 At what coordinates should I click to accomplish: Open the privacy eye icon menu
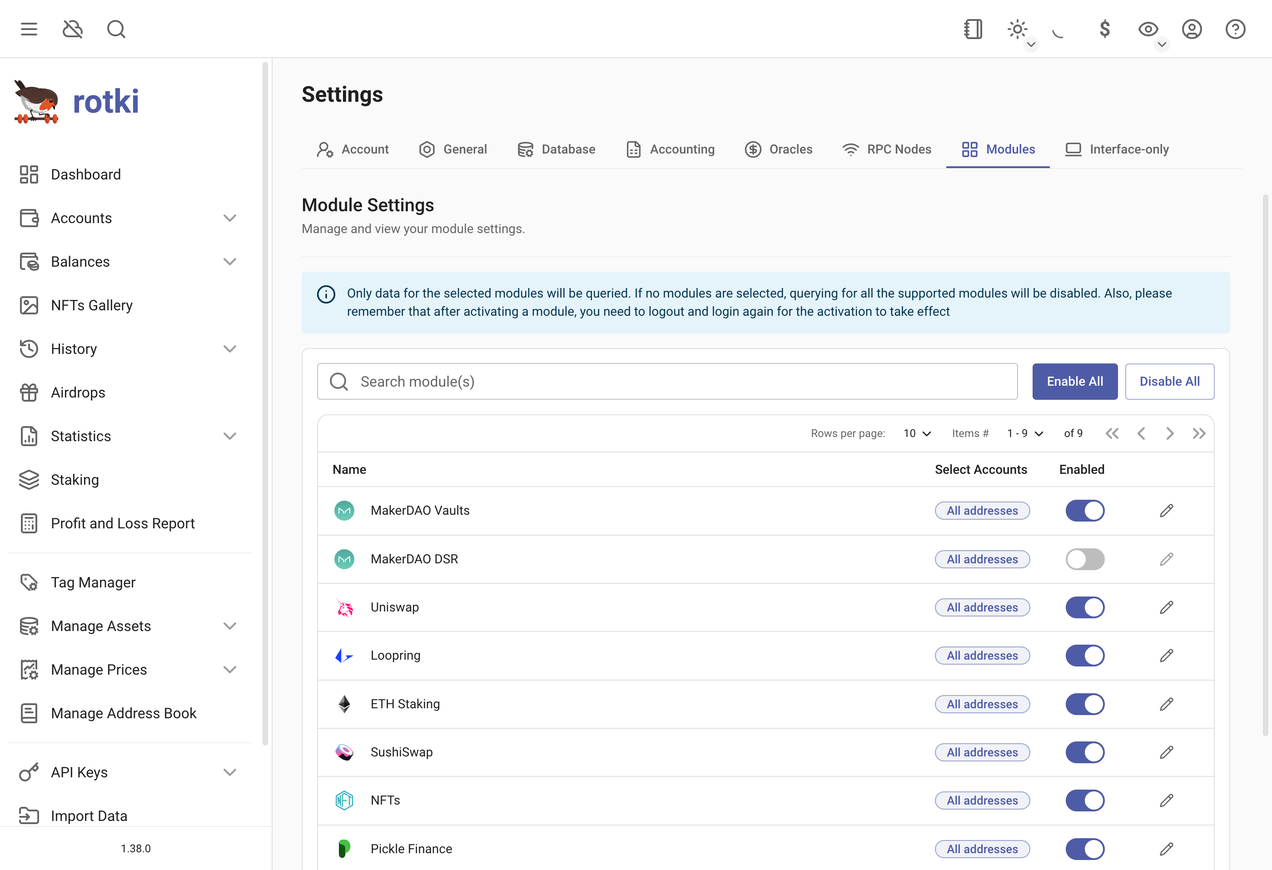pos(1148,29)
